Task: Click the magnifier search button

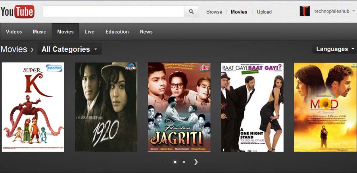Action: (x=191, y=11)
